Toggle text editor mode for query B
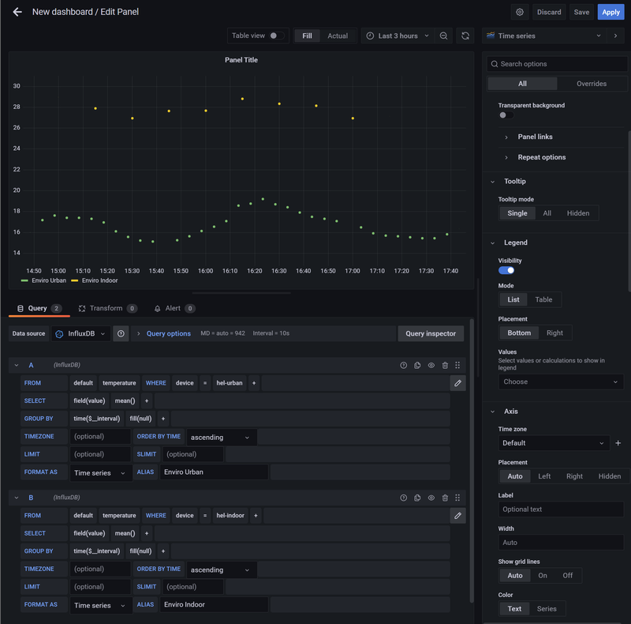The width and height of the screenshot is (631, 624). pos(457,516)
